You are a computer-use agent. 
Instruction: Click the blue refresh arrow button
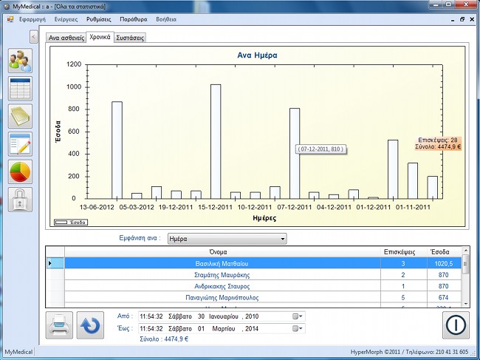pos(89,325)
